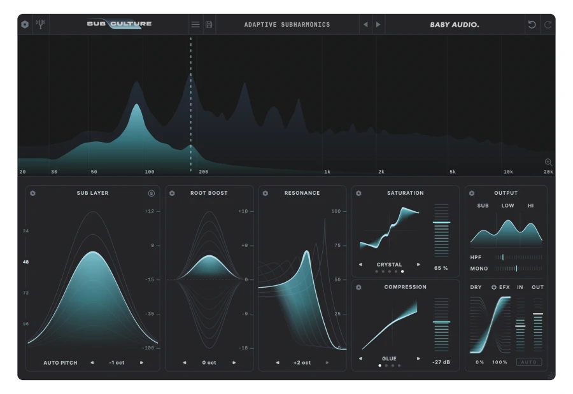Open the settings hexagon icon in top-left corner
This screenshot has height=394, width=573.
pyautogui.click(x=25, y=24)
